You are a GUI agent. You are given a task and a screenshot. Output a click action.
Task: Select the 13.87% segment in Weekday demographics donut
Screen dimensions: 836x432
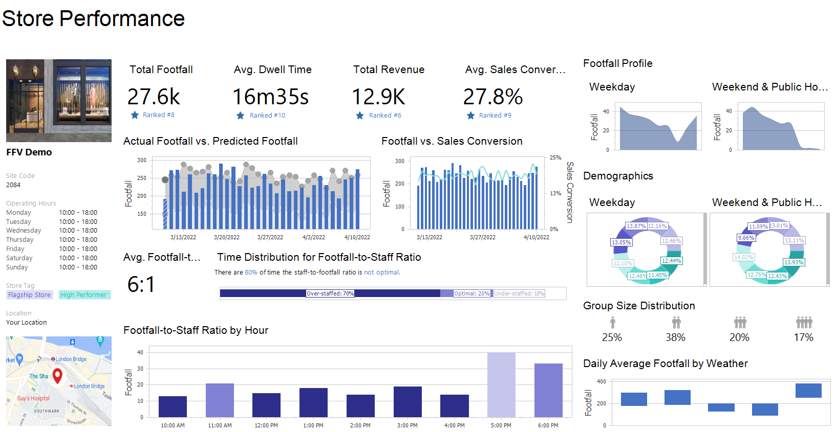(636, 226)
